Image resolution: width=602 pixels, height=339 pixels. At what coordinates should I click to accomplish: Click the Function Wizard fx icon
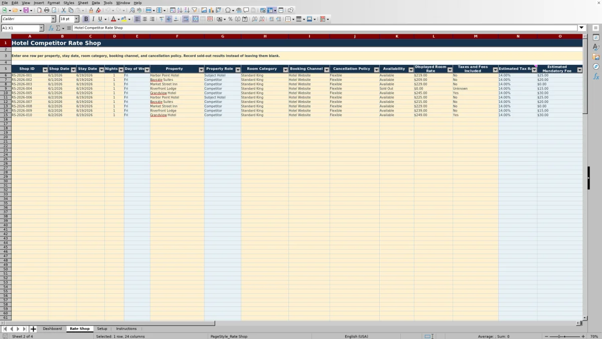51,28
